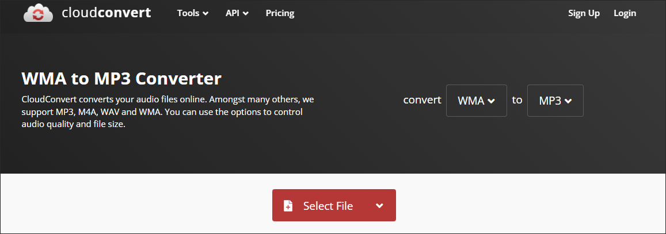Click the "to" label between format boxes
Image resolution: width=666 pixels, height=234 pixels.
tap(517, 100)
